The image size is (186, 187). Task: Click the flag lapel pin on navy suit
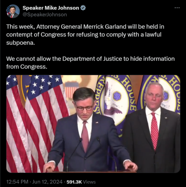tap(97, 122)
